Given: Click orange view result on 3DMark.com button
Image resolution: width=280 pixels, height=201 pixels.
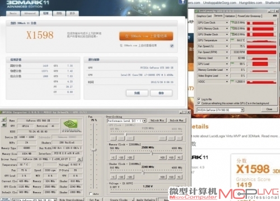Looking at the screenshot, I should coord(146,36).
